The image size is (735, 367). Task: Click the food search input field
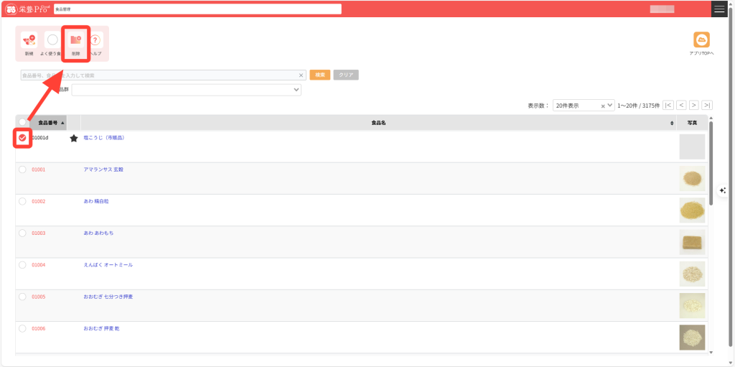(x=158, y=75)
